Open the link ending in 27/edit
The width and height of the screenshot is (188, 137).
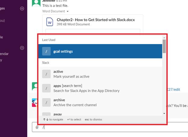click(x=174, y=90)
